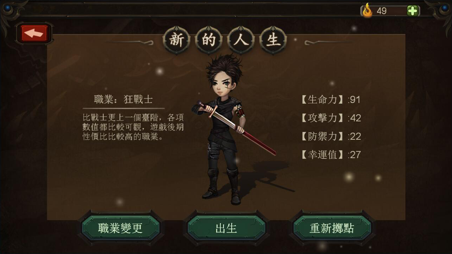
Task: Click the 的 title medallion
Action: 209,40
